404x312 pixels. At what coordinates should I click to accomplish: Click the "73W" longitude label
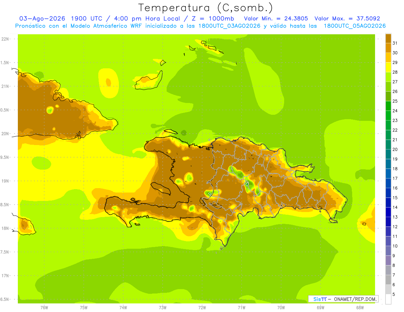[163, 308]
